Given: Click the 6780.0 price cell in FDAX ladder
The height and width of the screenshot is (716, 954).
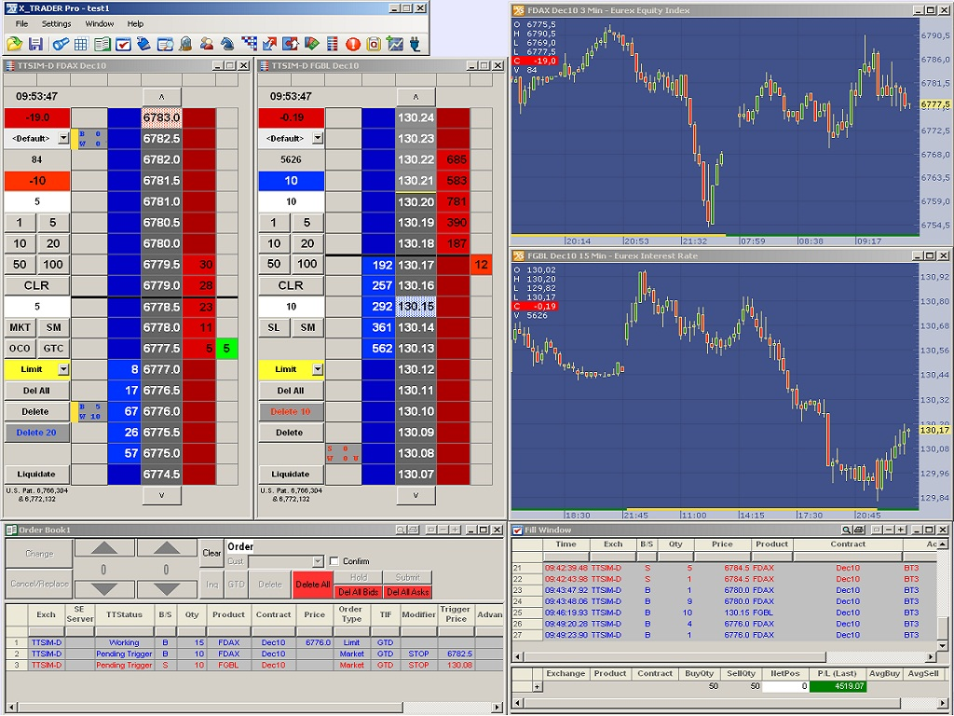Looking at the screenshot, I should (x=162, y=243).
